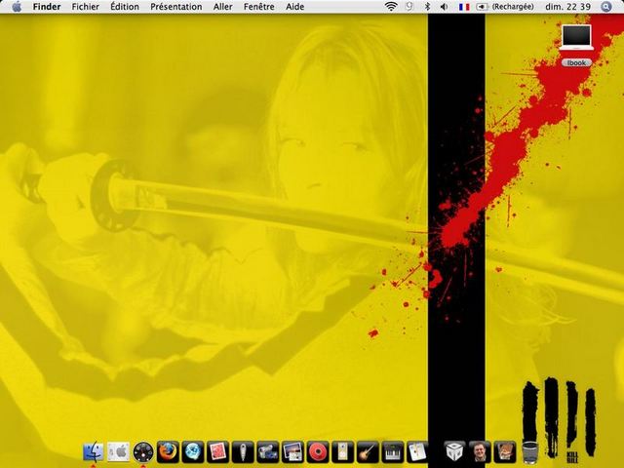The height and width of the screenshot is (468, 624).
Task: Click the battery (Rechargée) status
Action: (x=505, y=7)
